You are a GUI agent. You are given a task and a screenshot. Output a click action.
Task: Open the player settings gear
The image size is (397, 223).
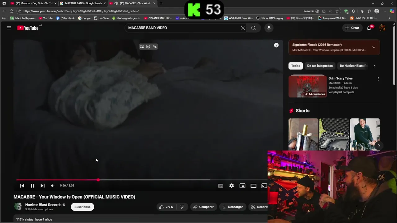click(231, 186)
